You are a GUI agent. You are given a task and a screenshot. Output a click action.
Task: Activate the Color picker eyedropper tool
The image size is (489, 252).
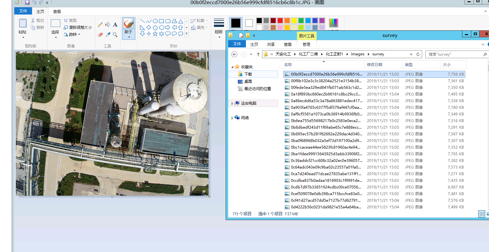click(x=108, y=34)
